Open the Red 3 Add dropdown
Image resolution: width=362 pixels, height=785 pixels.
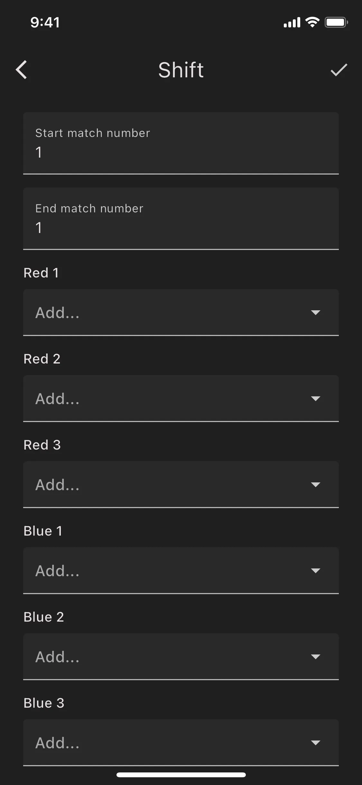pos(181,484)
